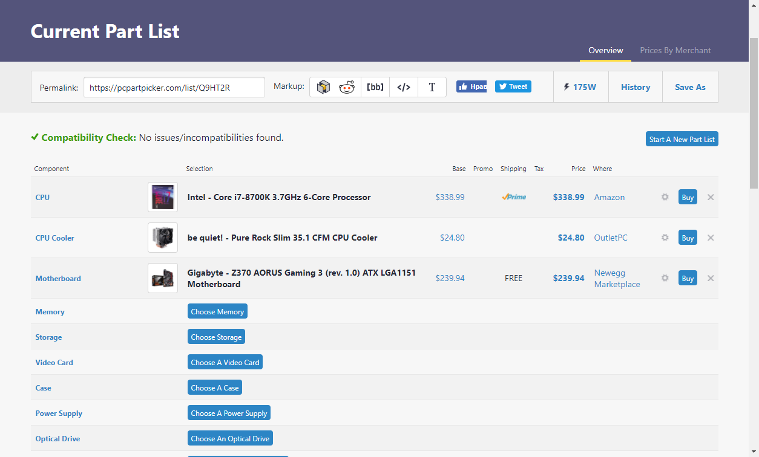The image size is (759, 457).
Task: Click the Newegg Marketplace merchant link
Action: [617, 278]
